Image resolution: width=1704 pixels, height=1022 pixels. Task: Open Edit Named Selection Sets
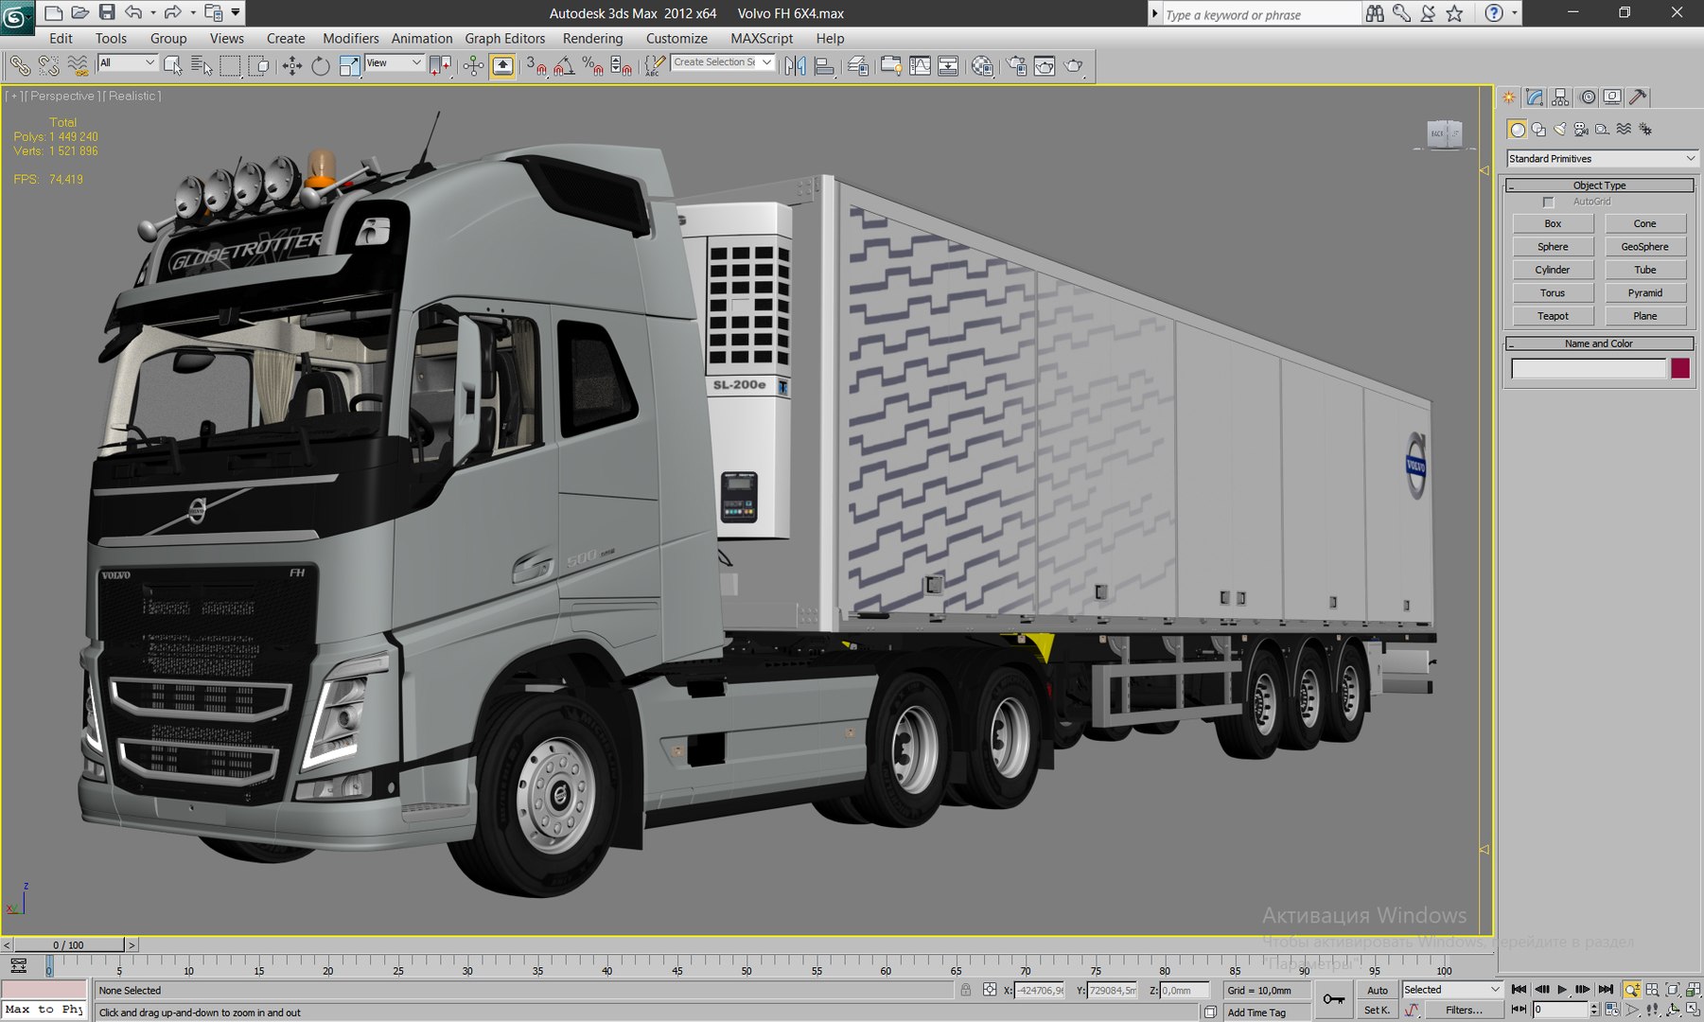(654, 65)
